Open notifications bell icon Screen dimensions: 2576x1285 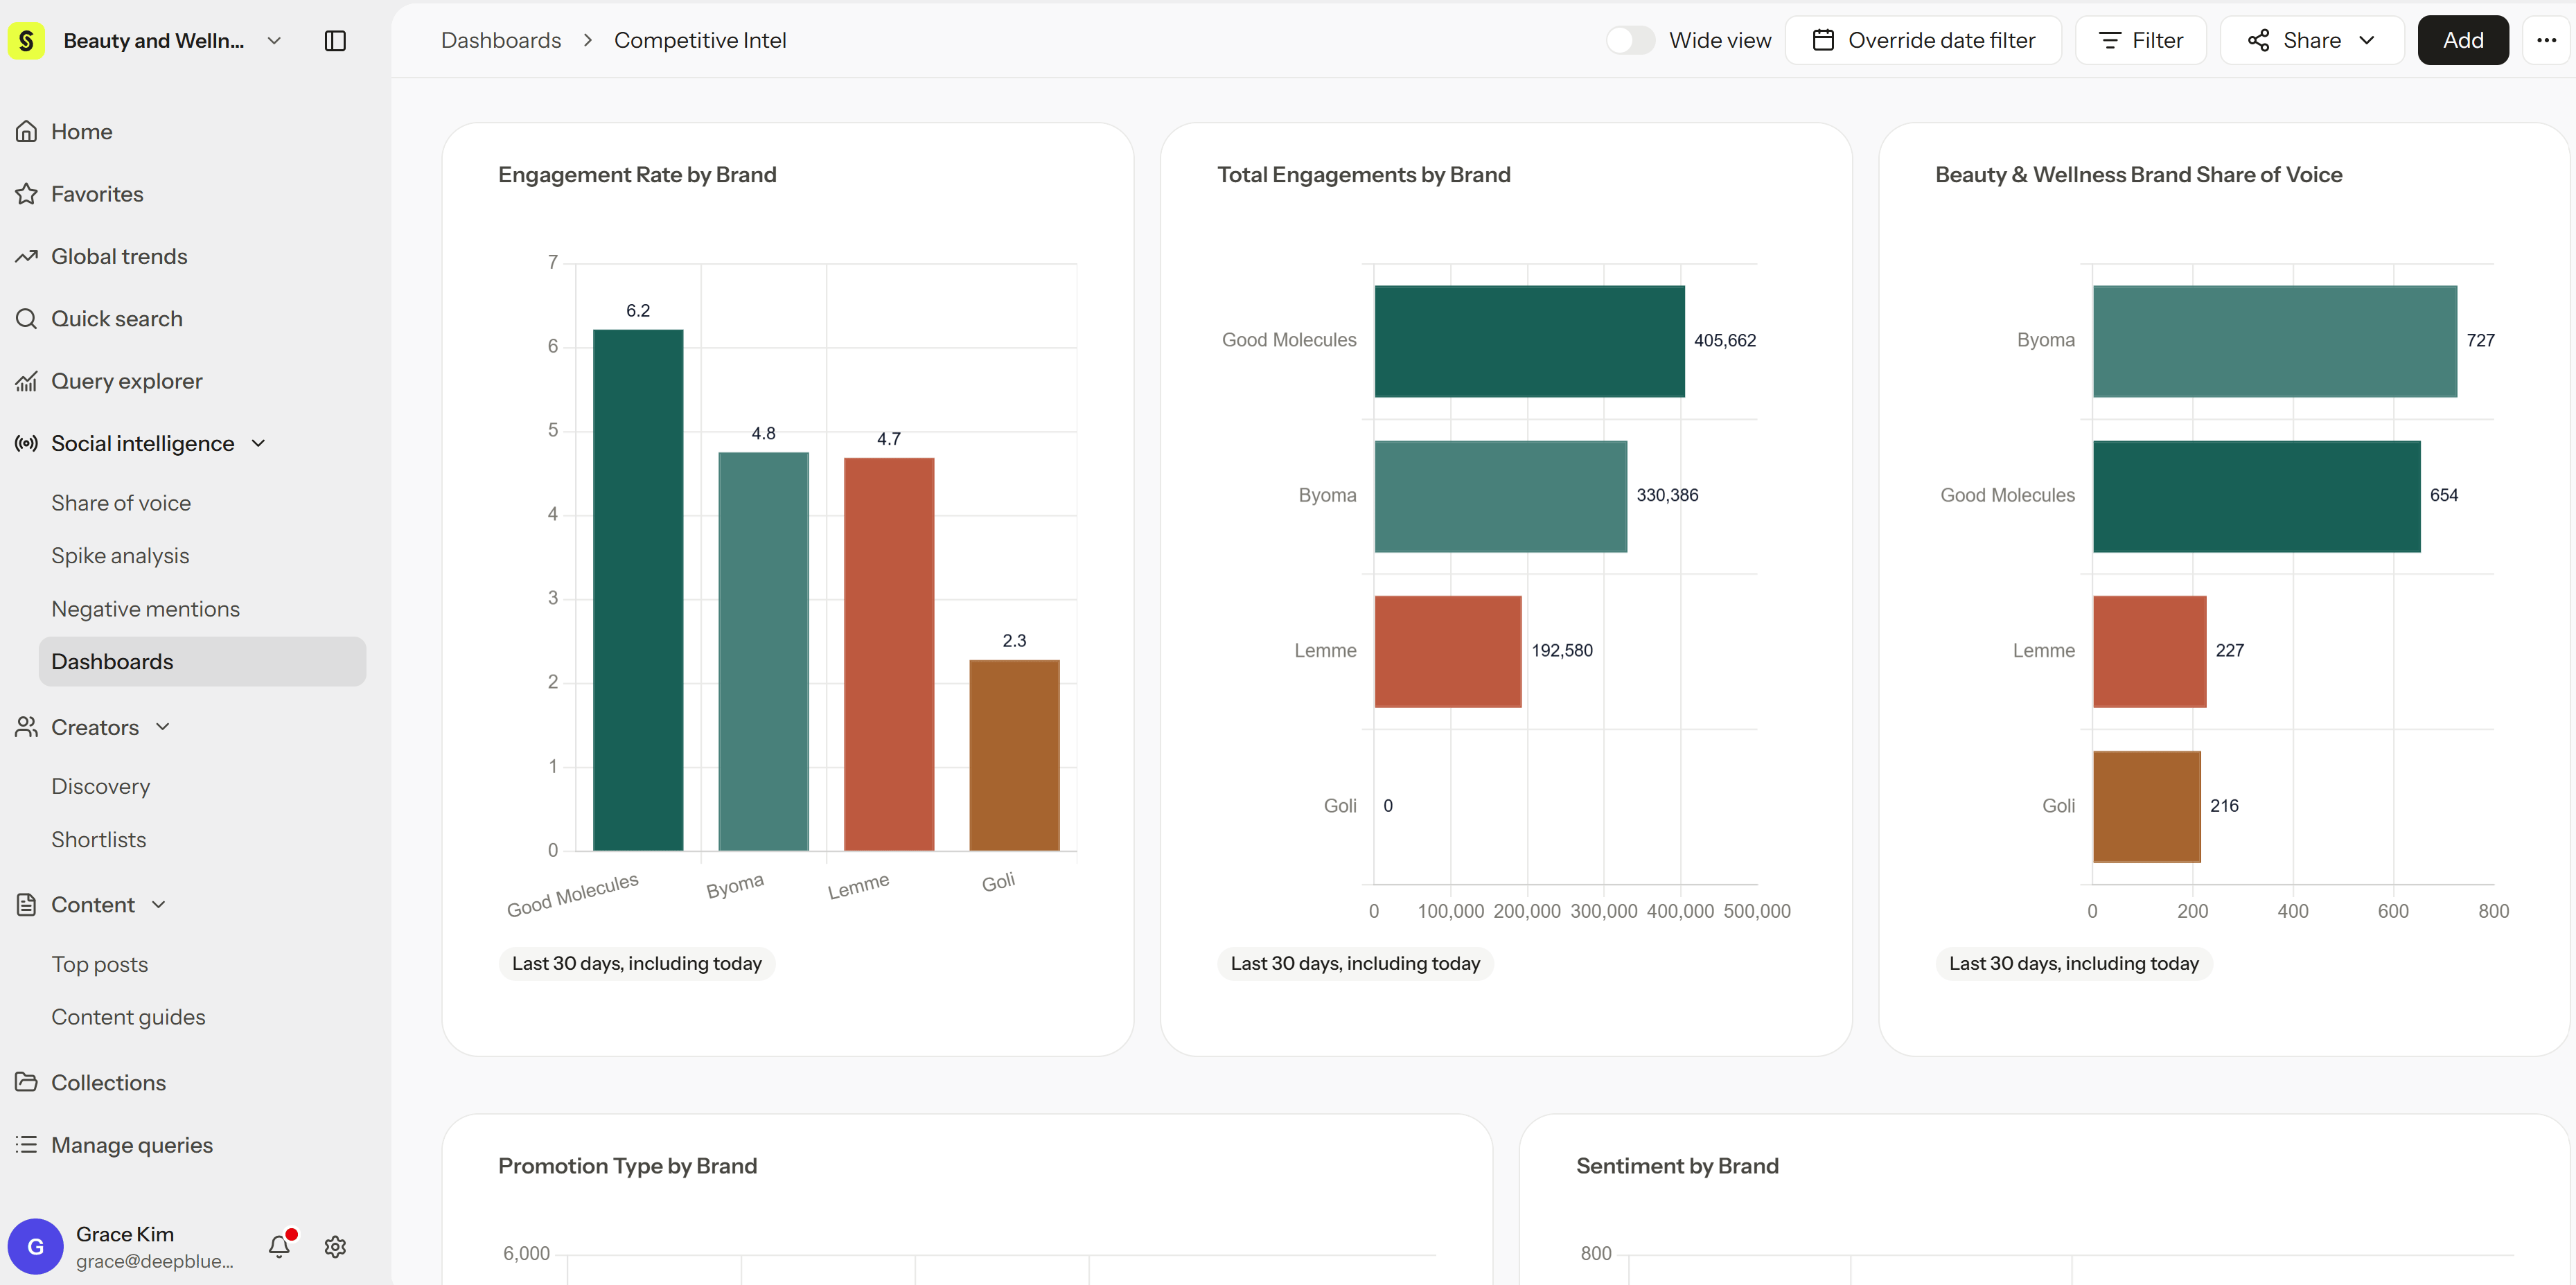pyautogui.click(x=279, y=1246)
